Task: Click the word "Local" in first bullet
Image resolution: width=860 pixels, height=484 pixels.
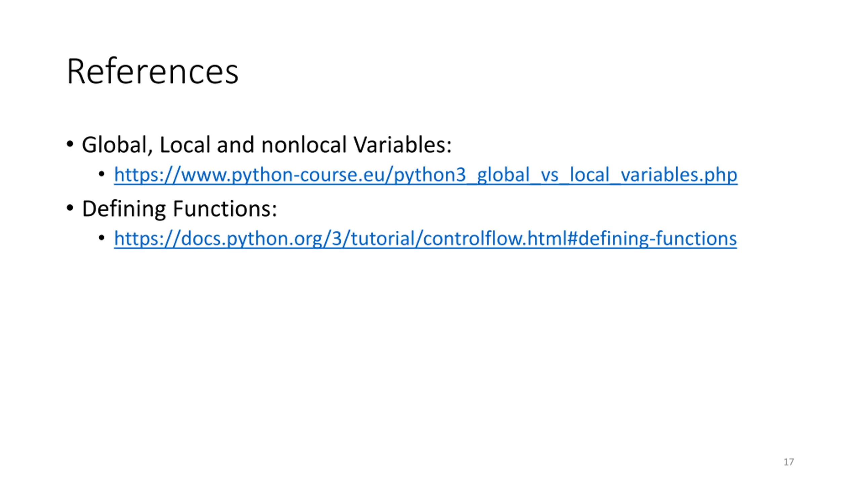Action: point(185,145)
